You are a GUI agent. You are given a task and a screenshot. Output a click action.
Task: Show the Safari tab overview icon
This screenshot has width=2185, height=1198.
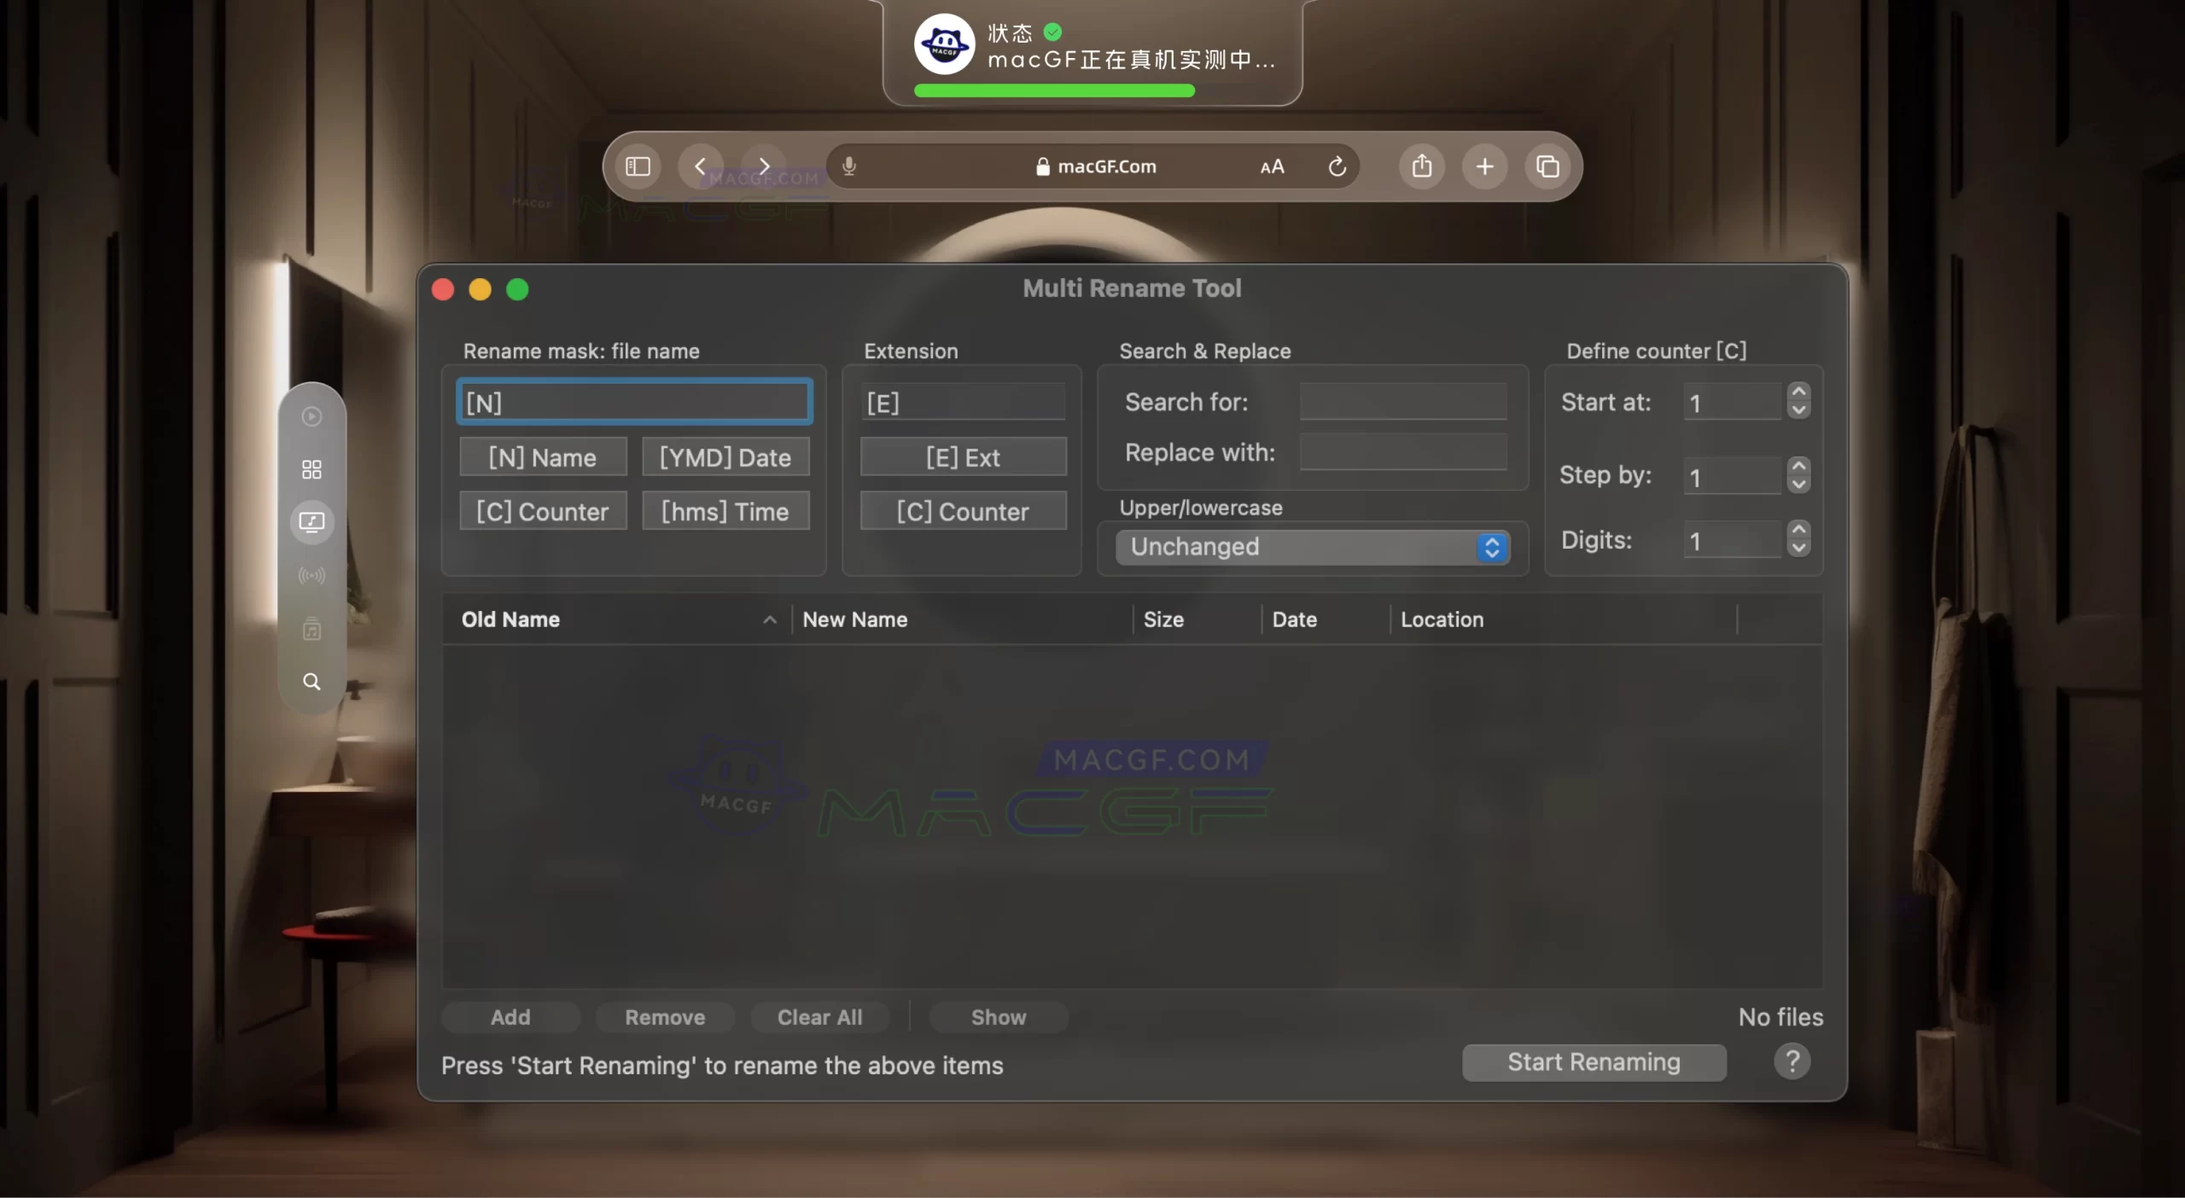tap(1547, 166)
